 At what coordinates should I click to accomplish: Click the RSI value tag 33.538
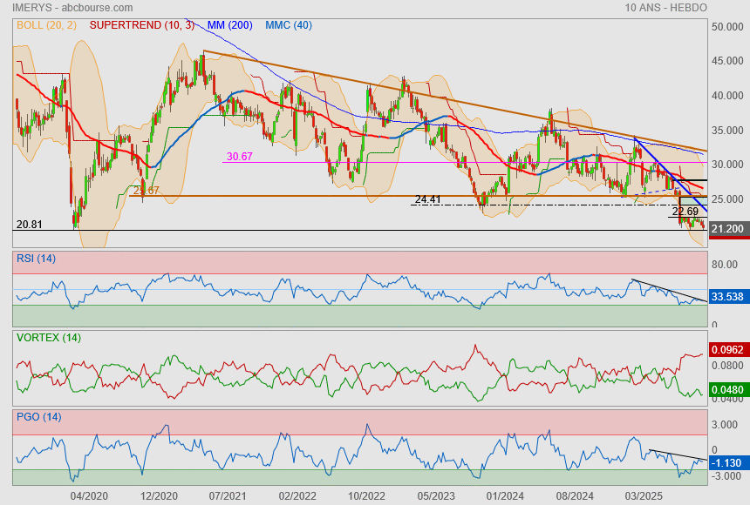coord(727,297)
